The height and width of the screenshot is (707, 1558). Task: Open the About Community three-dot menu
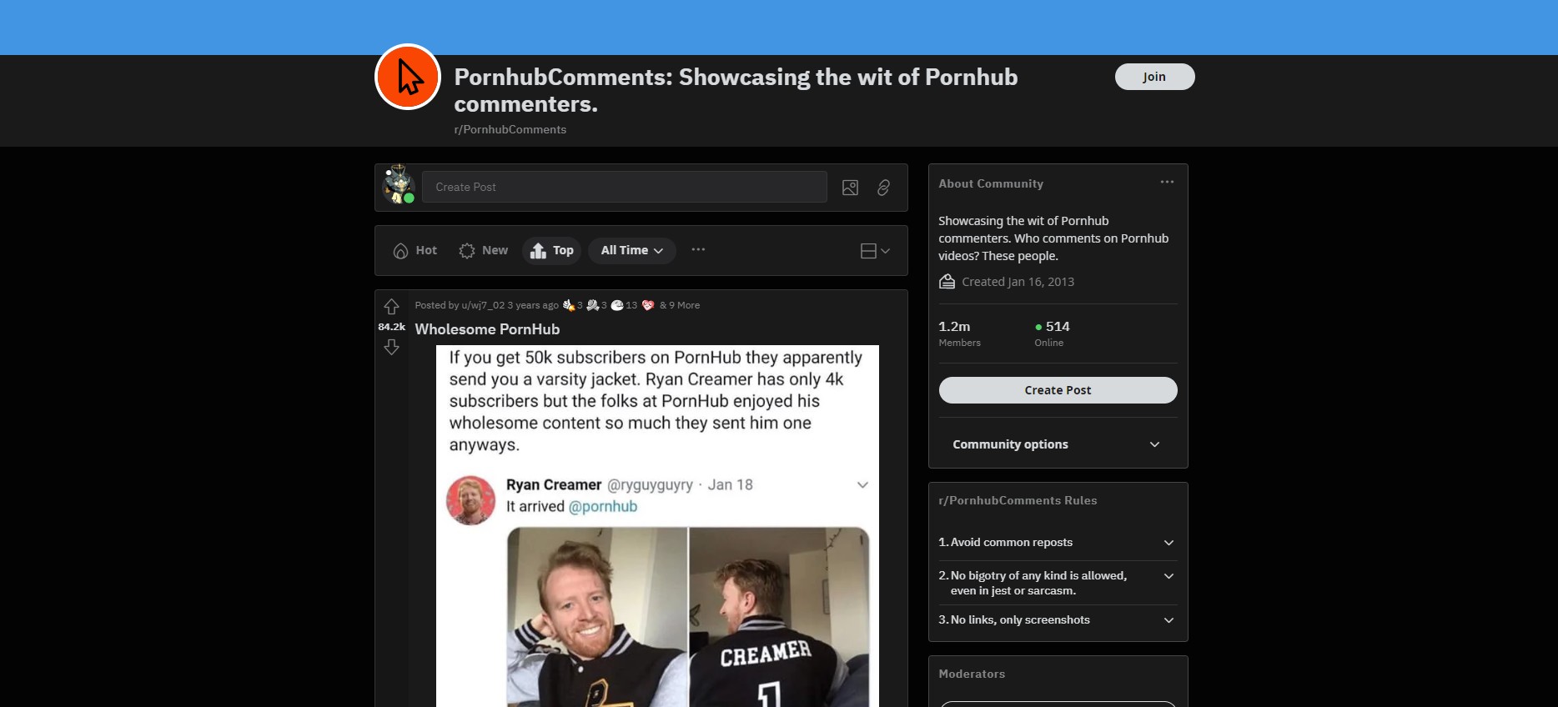pyautogui.click(x=1167, y=182)
